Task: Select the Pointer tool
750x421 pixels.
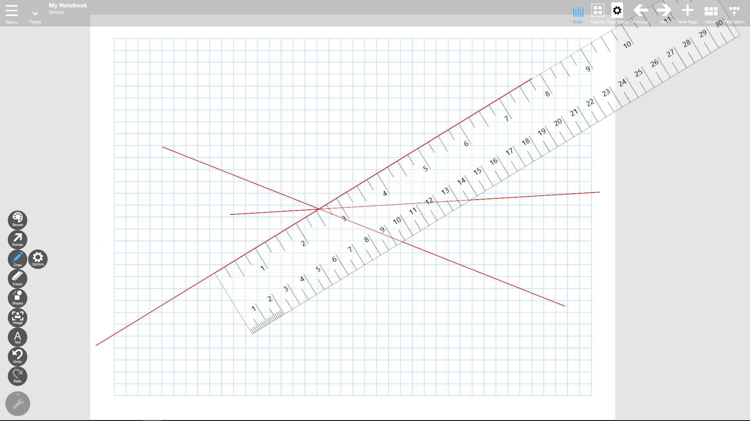Action: click(x=18, y=238)
